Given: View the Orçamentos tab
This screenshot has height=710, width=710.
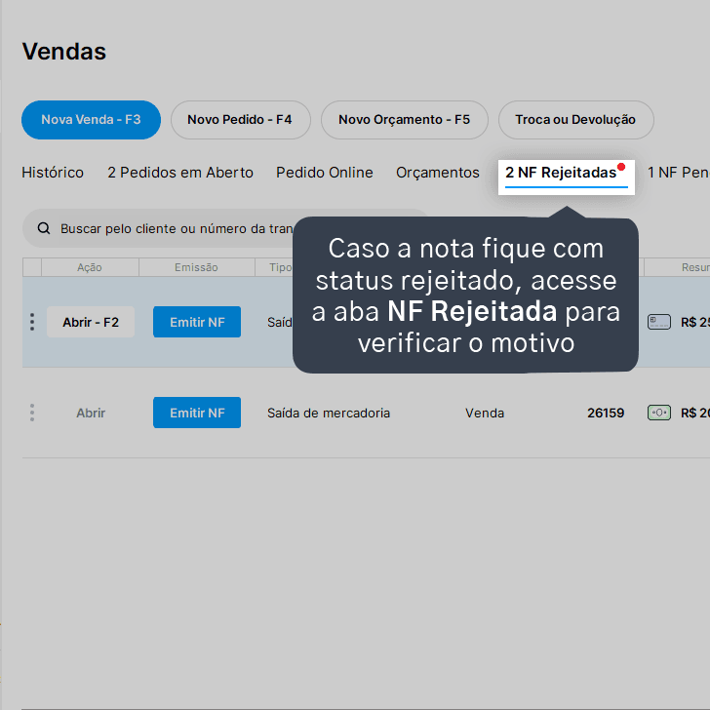Looking at the screenshot, I should (x=437, y=173).
